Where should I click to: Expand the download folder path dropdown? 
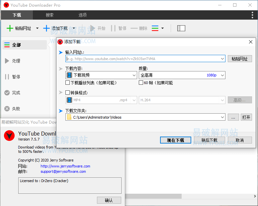click(222, 117)
